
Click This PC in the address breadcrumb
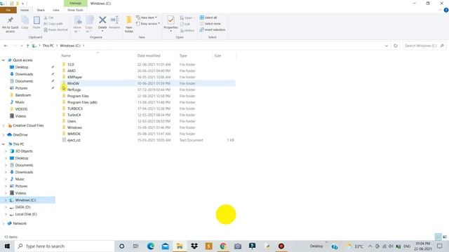tap(48, 45)
